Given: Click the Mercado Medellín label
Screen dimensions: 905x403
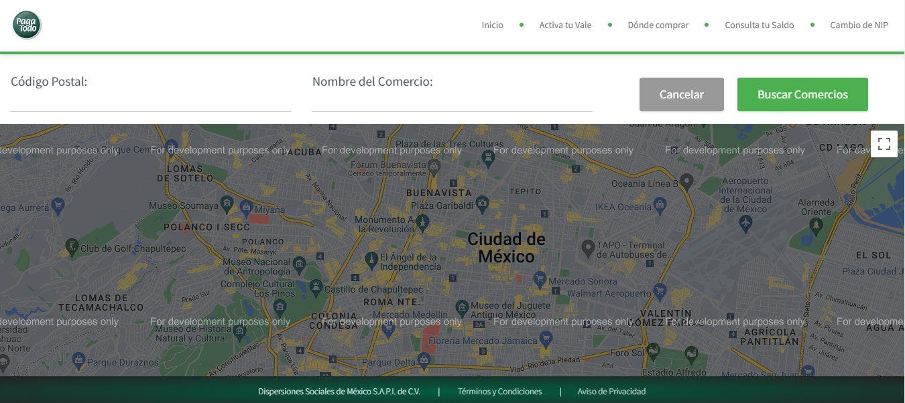Looking at the screenshot, I should [x=409, y=315].
